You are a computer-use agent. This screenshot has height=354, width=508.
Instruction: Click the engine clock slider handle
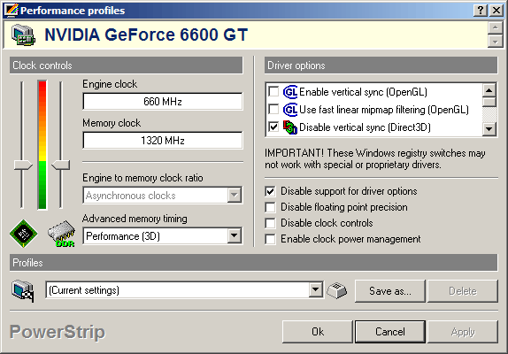click(x=23, y=165)
